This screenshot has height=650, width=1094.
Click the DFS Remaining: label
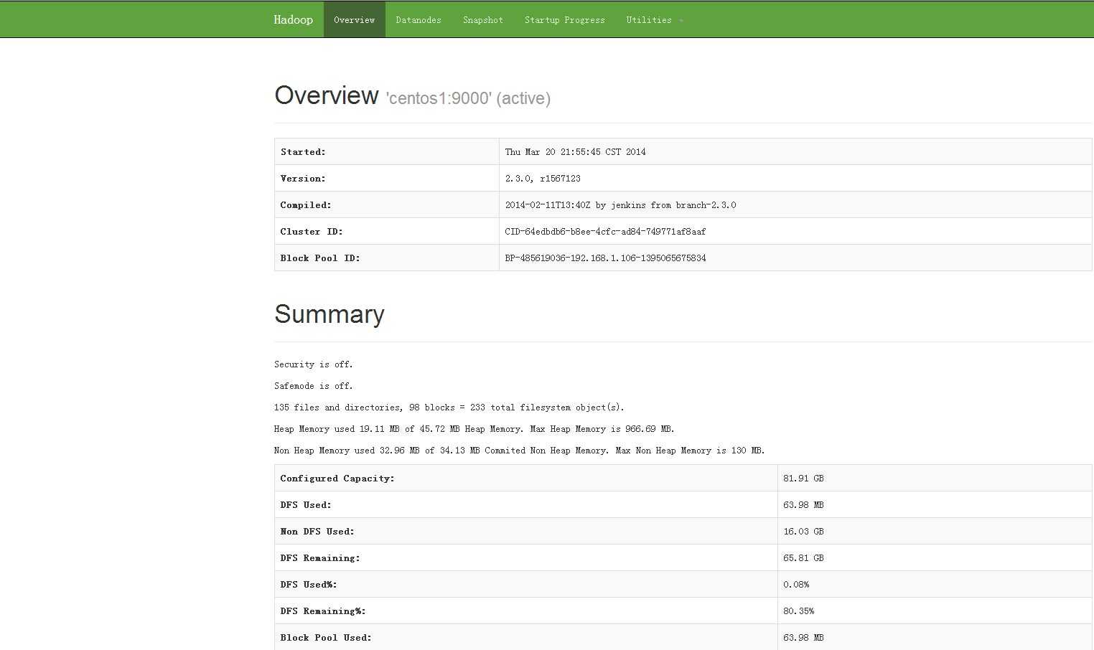pyautogui.click(x=320, y=557)
